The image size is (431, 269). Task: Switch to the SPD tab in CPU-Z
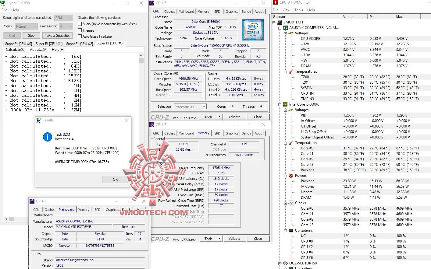(217, 12)
